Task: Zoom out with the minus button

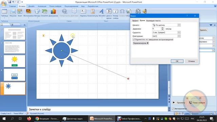Action: click(191, 114)
